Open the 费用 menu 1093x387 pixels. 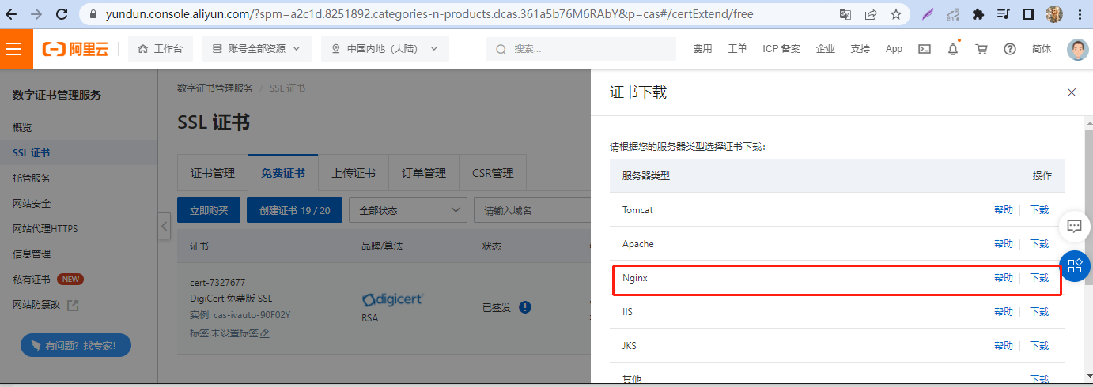pos(702,49)
